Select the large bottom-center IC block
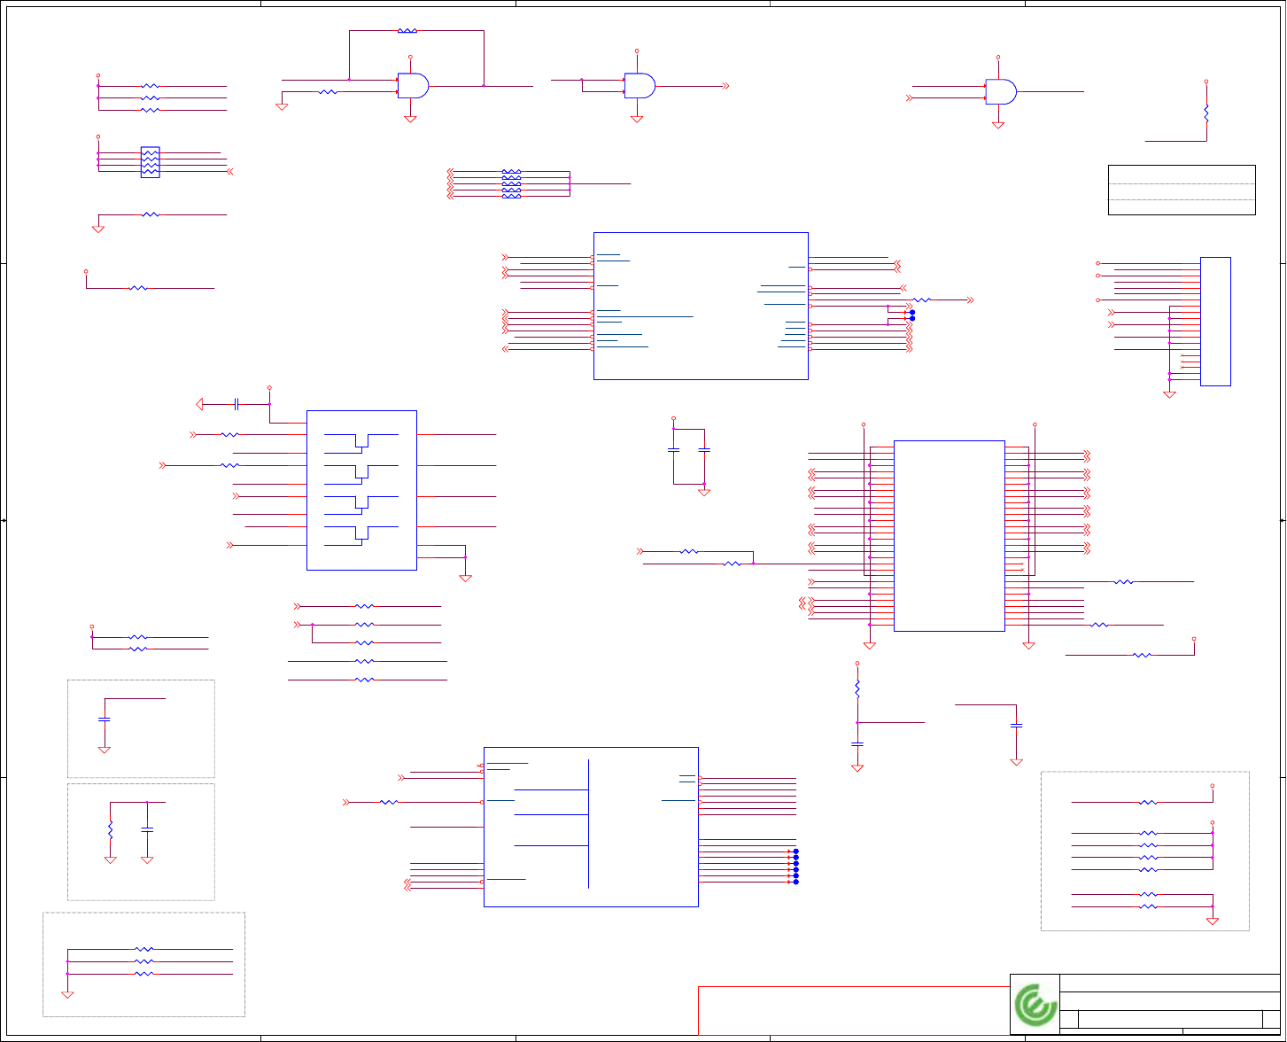Screen dimensions: 1287x1042 [591, 827]
